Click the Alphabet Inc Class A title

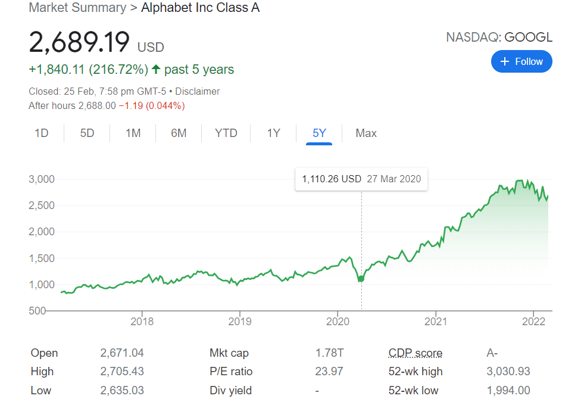pos(200,8)
